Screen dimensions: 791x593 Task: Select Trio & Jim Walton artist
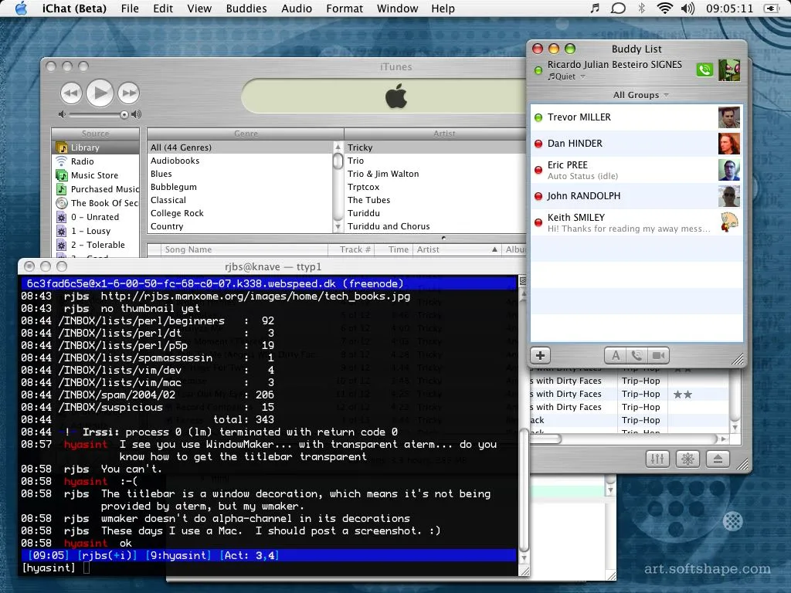point(436,174)
